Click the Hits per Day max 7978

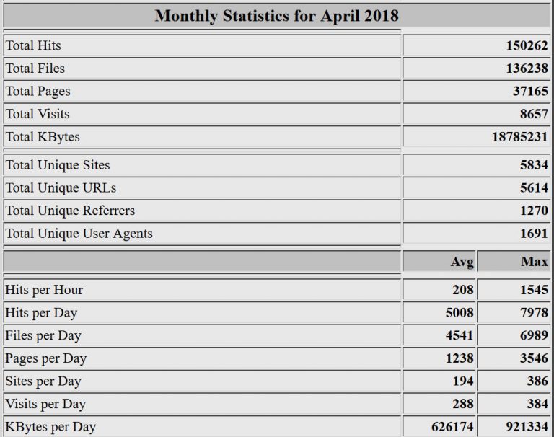(534, 313)
